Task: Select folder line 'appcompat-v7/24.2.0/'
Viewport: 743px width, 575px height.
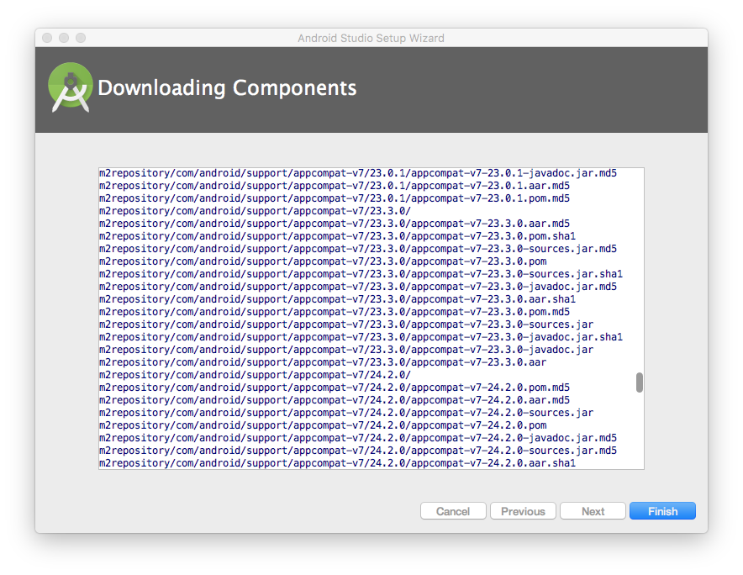Action: [255, 375]
